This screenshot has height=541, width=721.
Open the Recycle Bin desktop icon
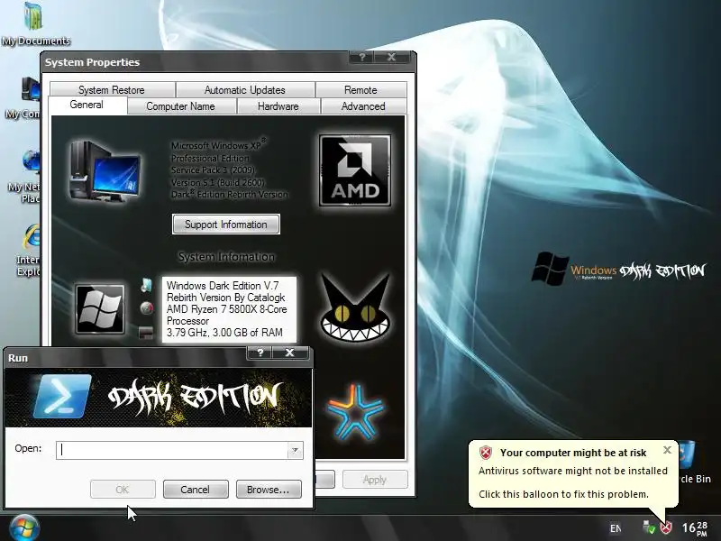[x=692, y=463]
